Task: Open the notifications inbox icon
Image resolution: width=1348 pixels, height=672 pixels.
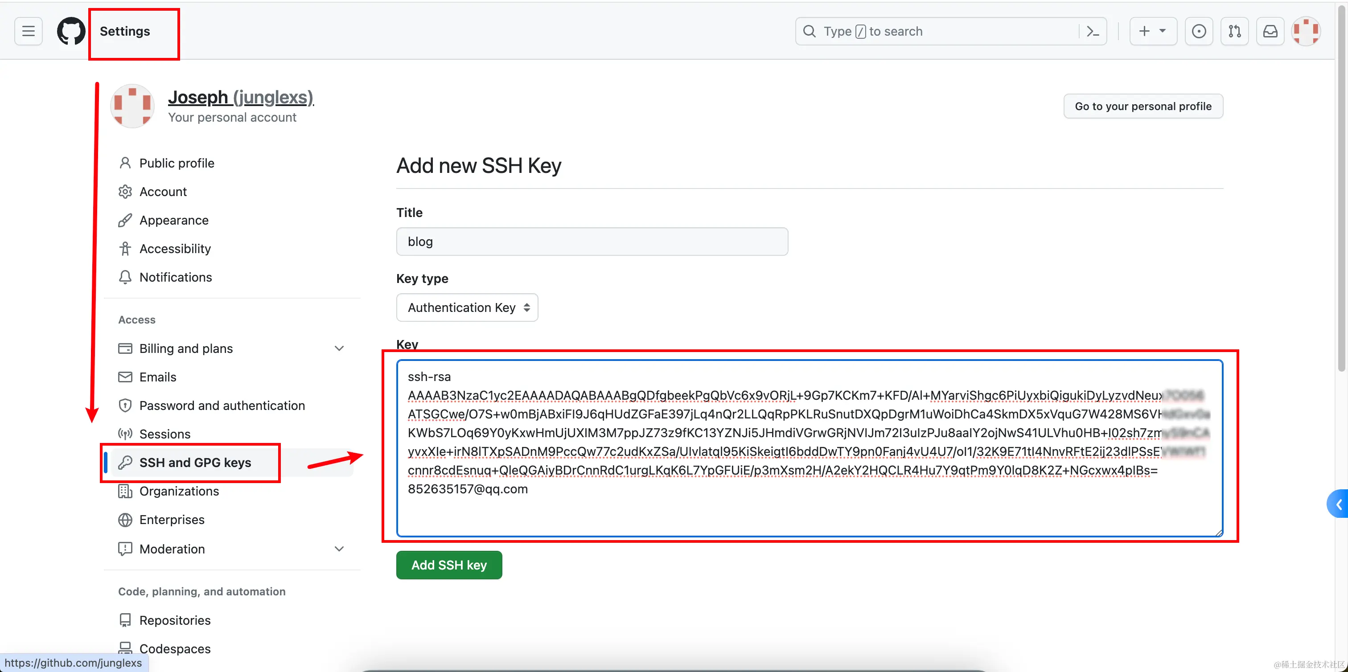Action: pyautogui.click(x=1270, y=31)
